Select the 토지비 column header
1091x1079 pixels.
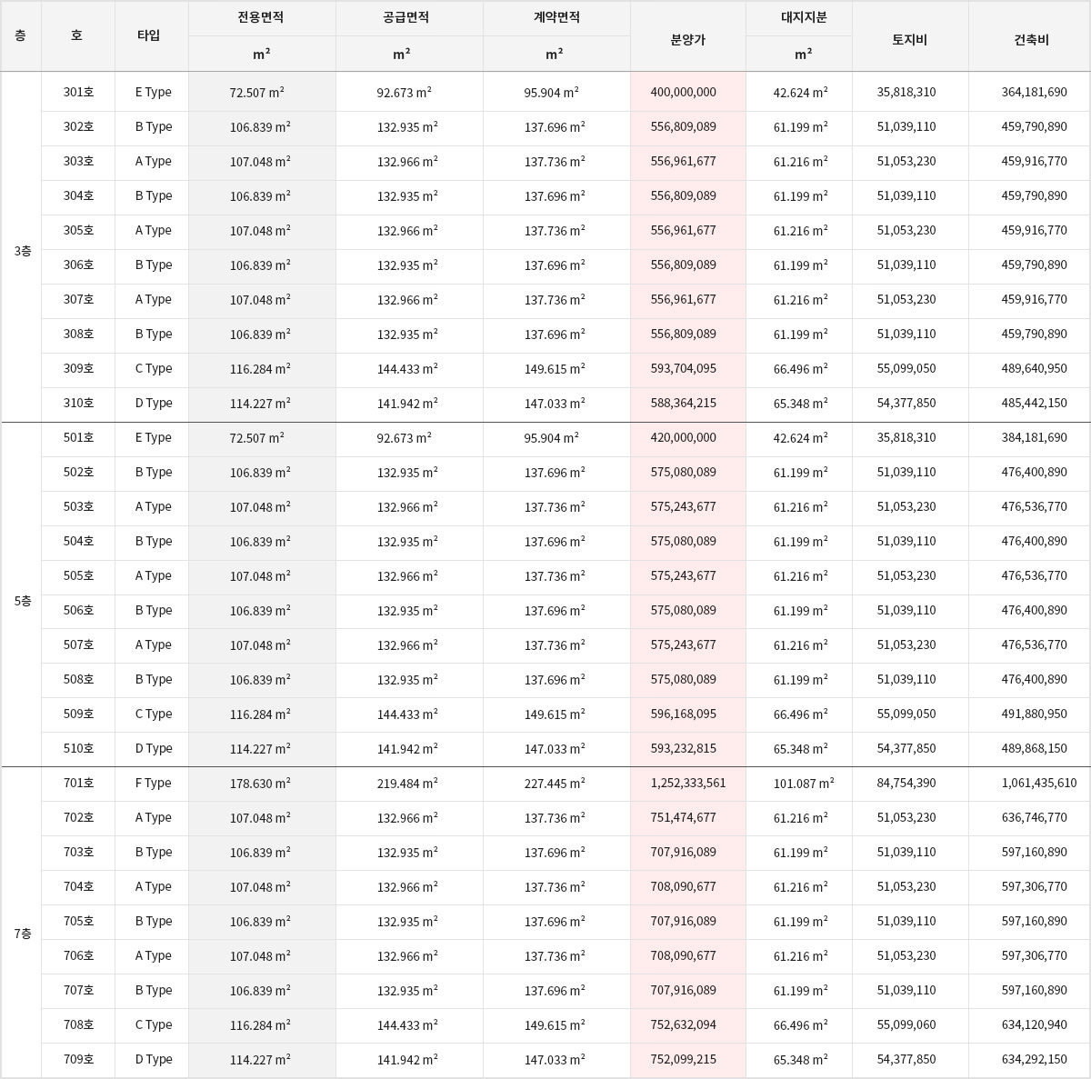[909, 39]
